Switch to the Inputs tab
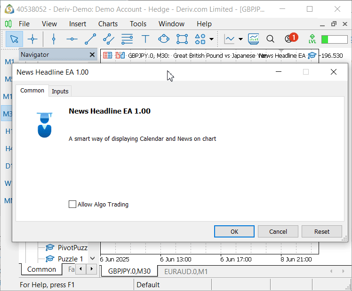This screenshot has height=291, width=352. pyautogui.click(x=60, y=92)
